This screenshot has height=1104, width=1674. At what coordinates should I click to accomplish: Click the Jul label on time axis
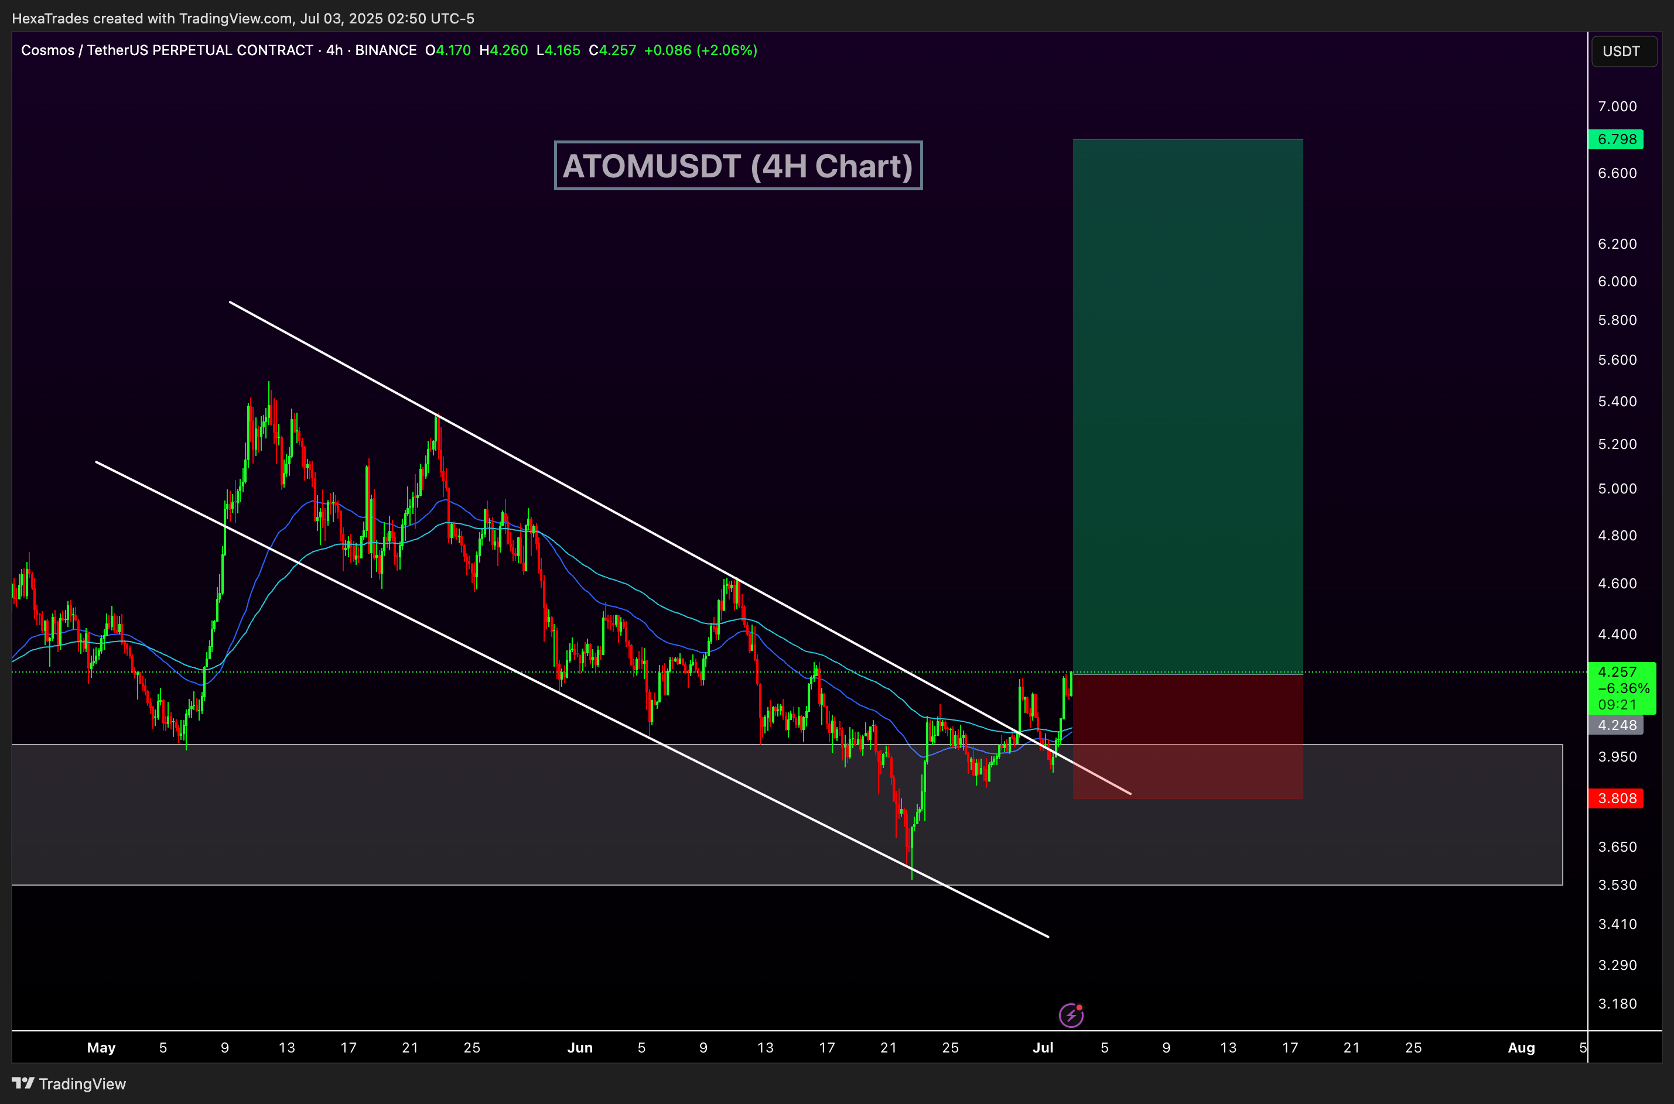pos(1043,1048)
